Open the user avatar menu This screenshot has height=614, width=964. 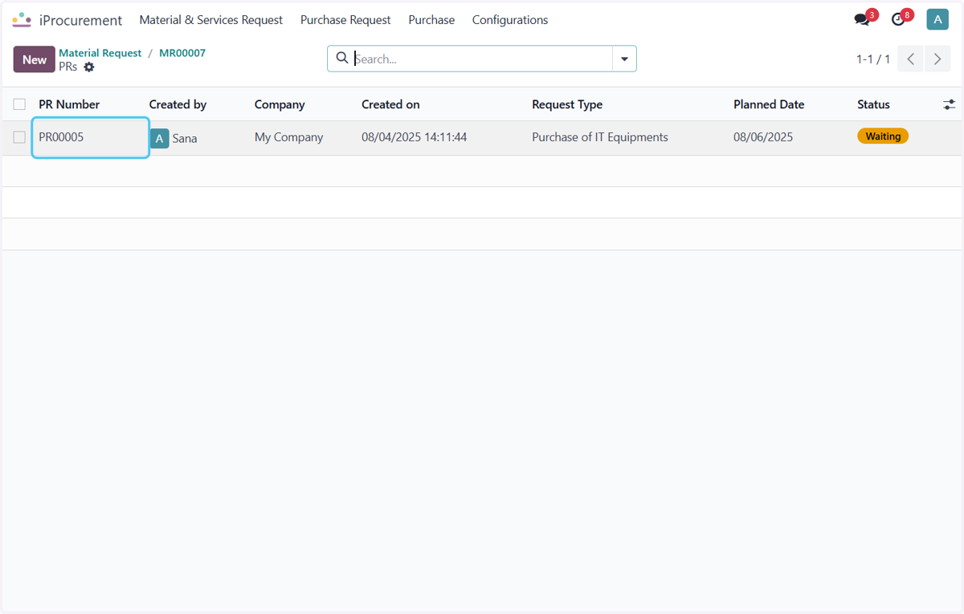tap(937, 20)
